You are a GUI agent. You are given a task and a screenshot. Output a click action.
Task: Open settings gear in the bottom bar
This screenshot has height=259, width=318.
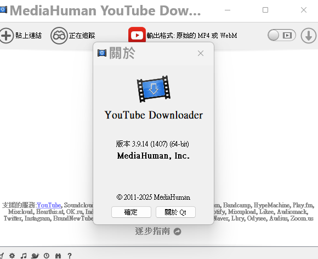[x=12, y=255]
